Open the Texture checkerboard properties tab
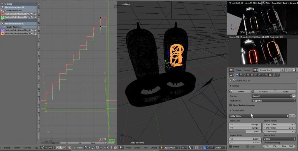Viewport: 298px width, 151px height. tap(271, 75)
